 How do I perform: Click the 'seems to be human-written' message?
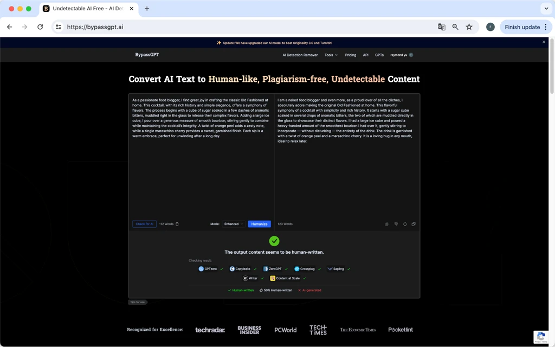click(x=274, y=252)
